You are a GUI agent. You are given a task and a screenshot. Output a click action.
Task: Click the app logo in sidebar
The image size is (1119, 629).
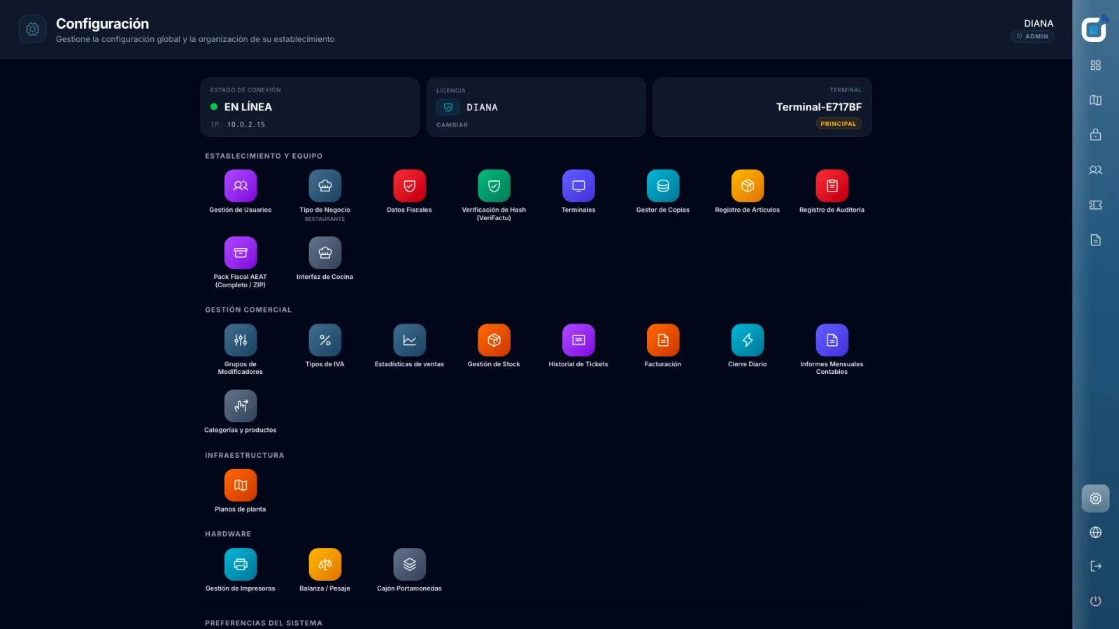[1095, 29]
